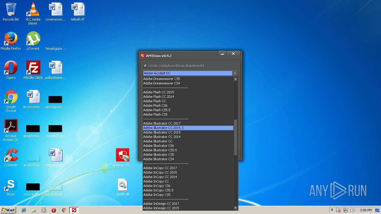Pick the plain Adobe Illustrator CC entry

click(x=188, y=141)
